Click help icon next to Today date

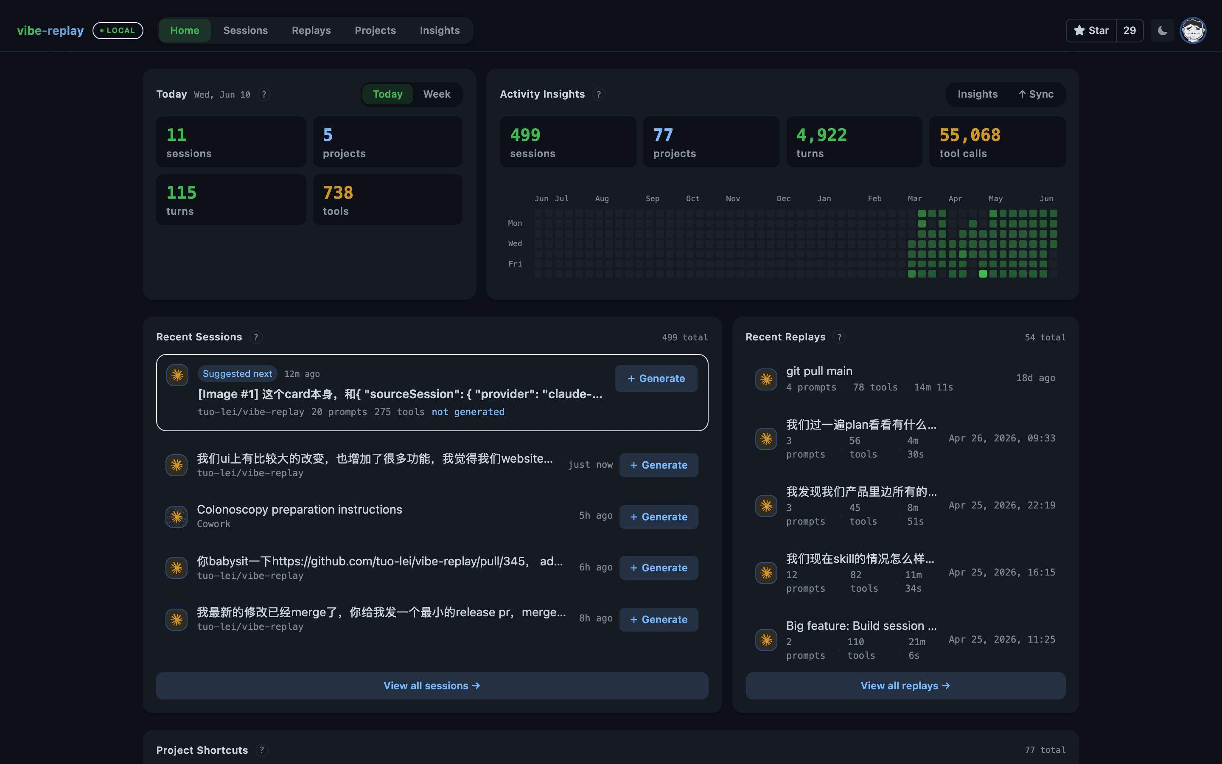click(263, 95)
